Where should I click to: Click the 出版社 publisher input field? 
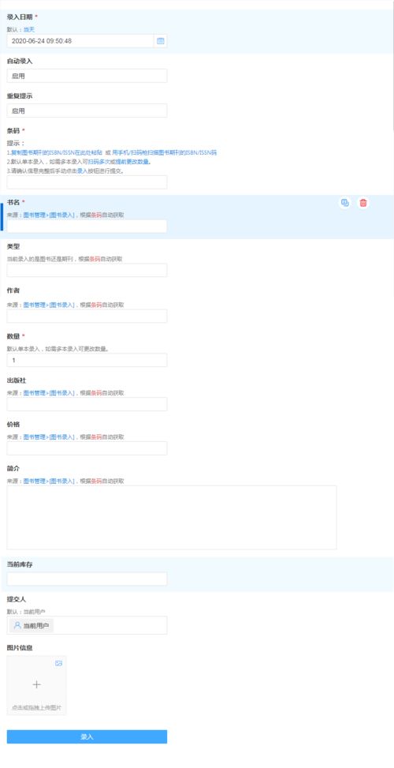click(87, 404)
